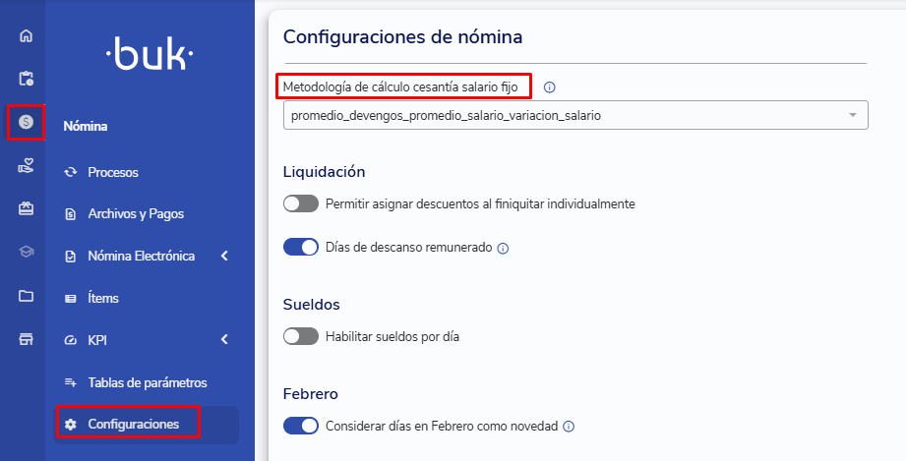Screen dimensions: 906x461
Task: Click the graduation cap training icon
Action: (x=26, y=253)
